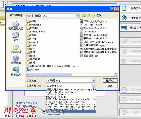Go up one folder level icon
Image resolution: width=141 pixels, height=119 pixels.
click(89, 16)
